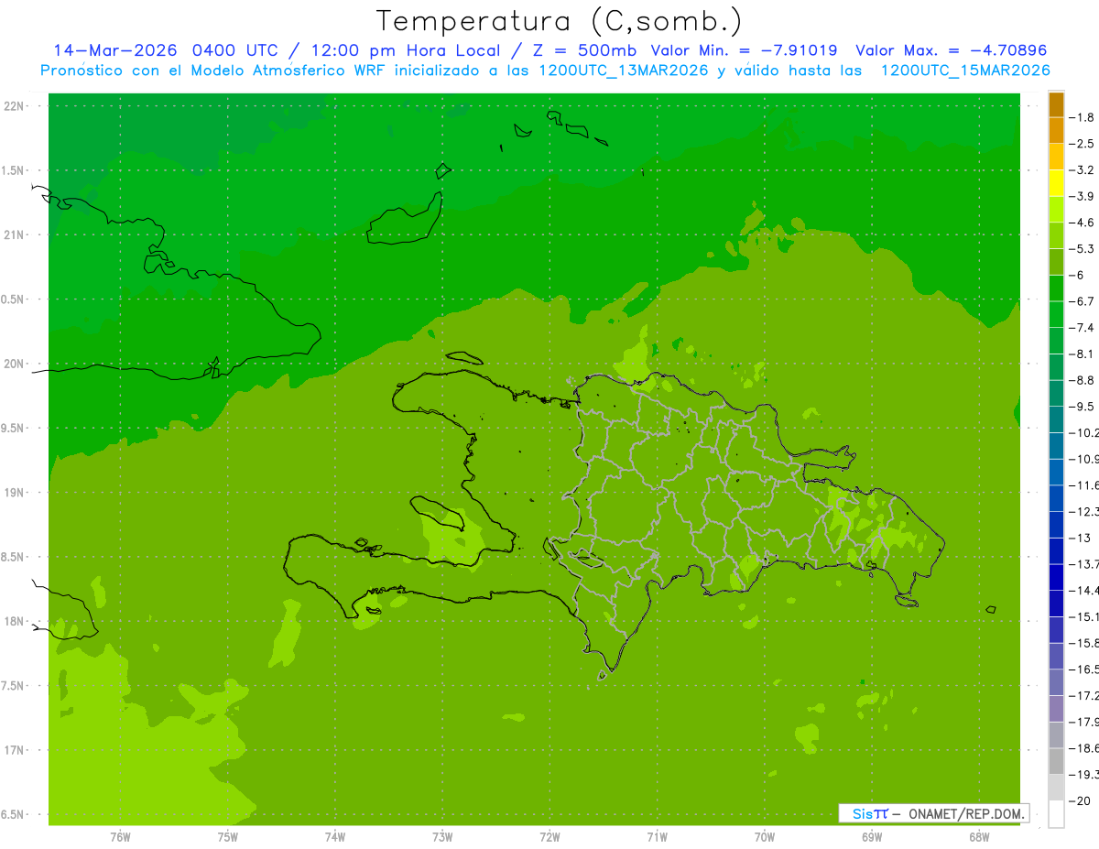Click the 'Valor Max. = -4.70896' text

(x=951, y=50)
